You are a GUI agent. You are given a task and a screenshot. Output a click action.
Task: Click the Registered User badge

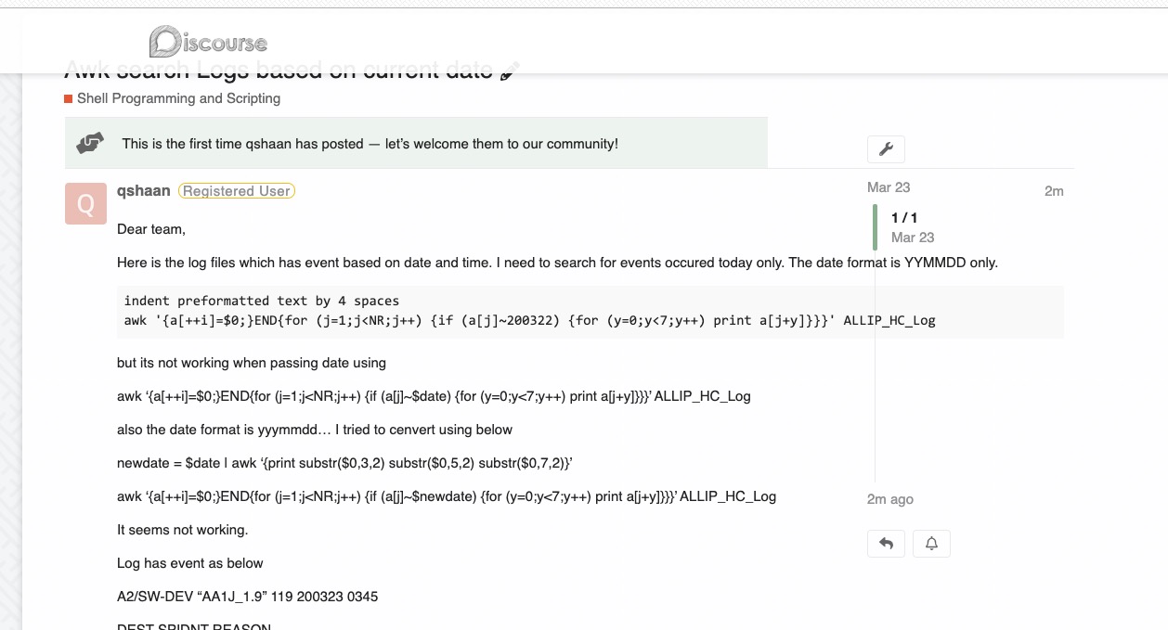click(x=237, y=191)
